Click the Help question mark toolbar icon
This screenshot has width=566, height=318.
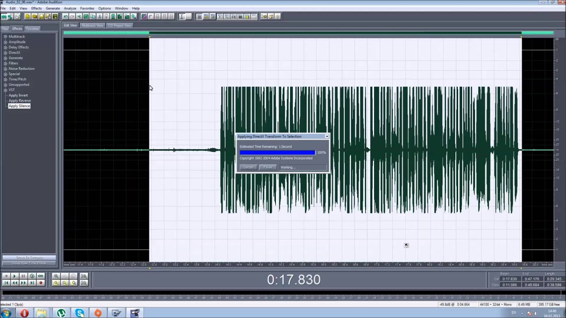(x=278, y=16)
